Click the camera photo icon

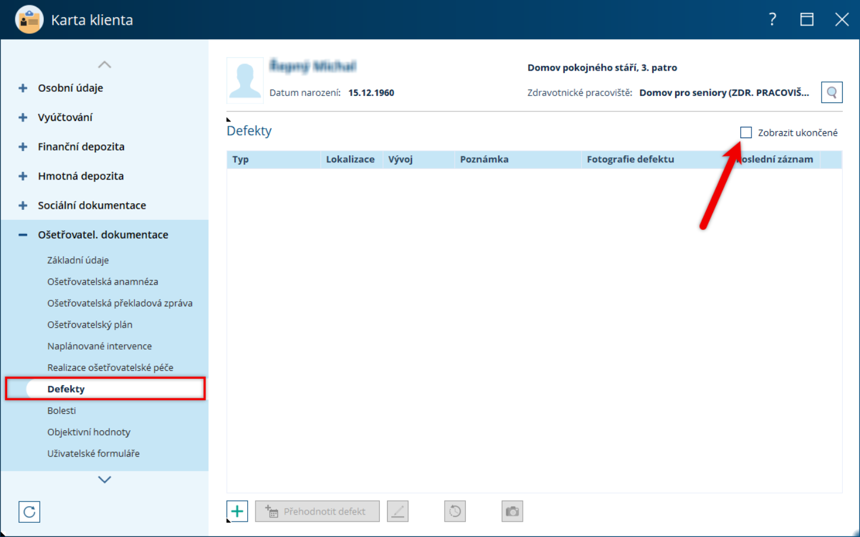click(x=512, y=511)
